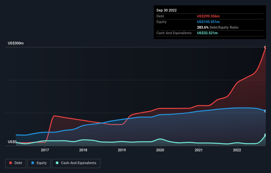
Task: Select the 2020 x-axis label
Action: (160, 150)
